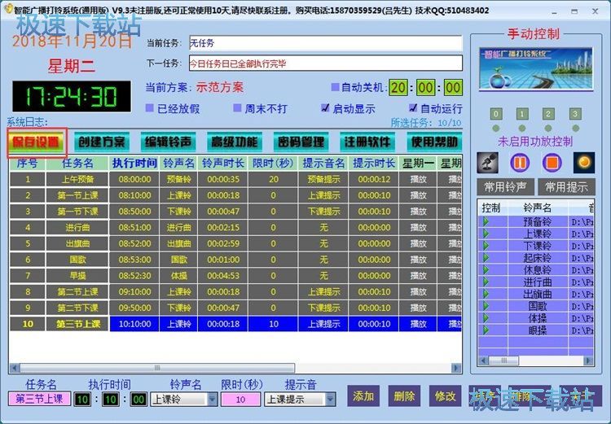Click the 删除 button
The image size is (611, 424).
pyautogui.click(x=404, y=396)
